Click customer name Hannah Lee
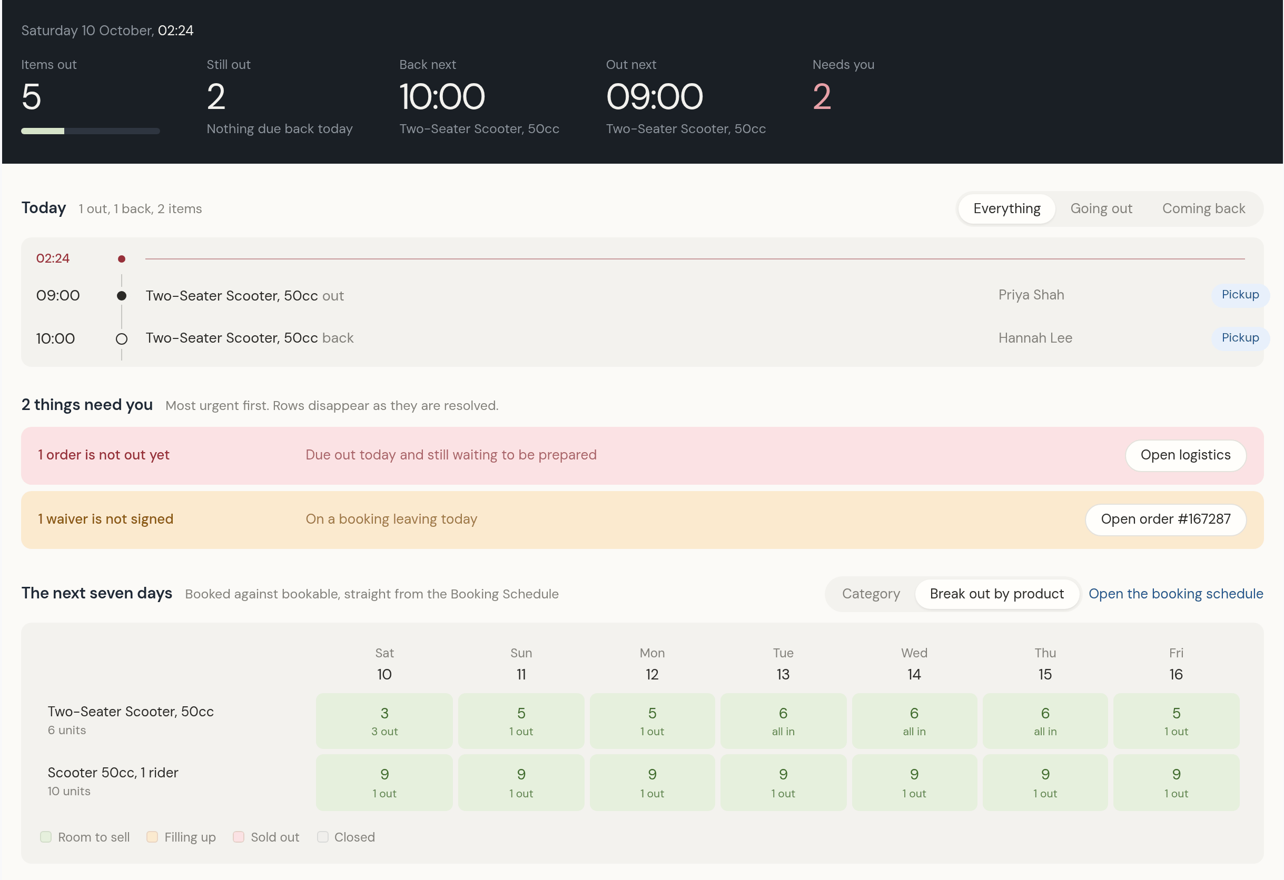Screen dimensions: 1284x880 [1035, 338]
